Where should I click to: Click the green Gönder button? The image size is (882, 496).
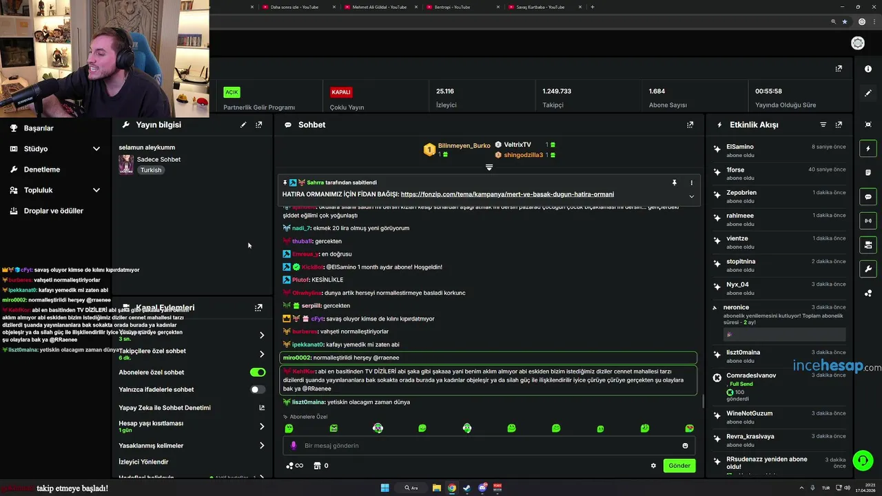click(x=679, y=466)
